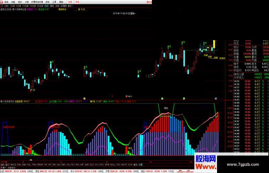The height and width of the screenshot is (173, 269).
Task: Click the main chart indicator settings circle icon
Action: pyautogui.click(x=14, y=10)
